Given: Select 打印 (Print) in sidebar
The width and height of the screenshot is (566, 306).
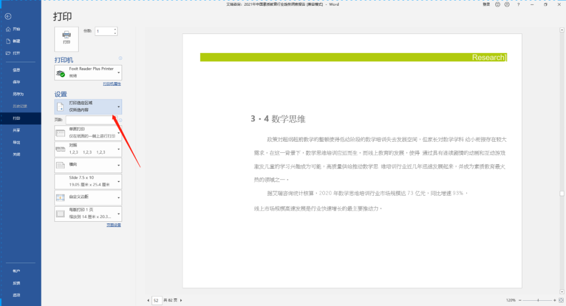Looking at the screenshot, I should (20, 118).
